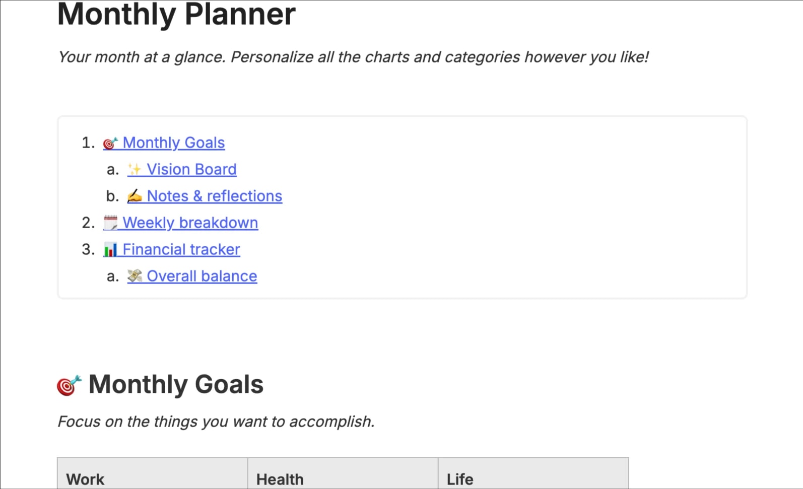Select the Life column header cell
803x489 pixels.
pos(533,473)
